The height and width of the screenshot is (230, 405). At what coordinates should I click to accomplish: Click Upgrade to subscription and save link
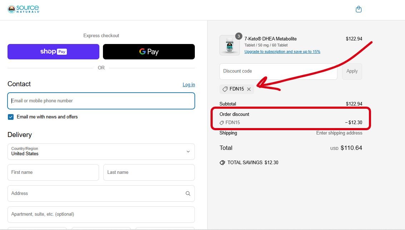(282, 52)
